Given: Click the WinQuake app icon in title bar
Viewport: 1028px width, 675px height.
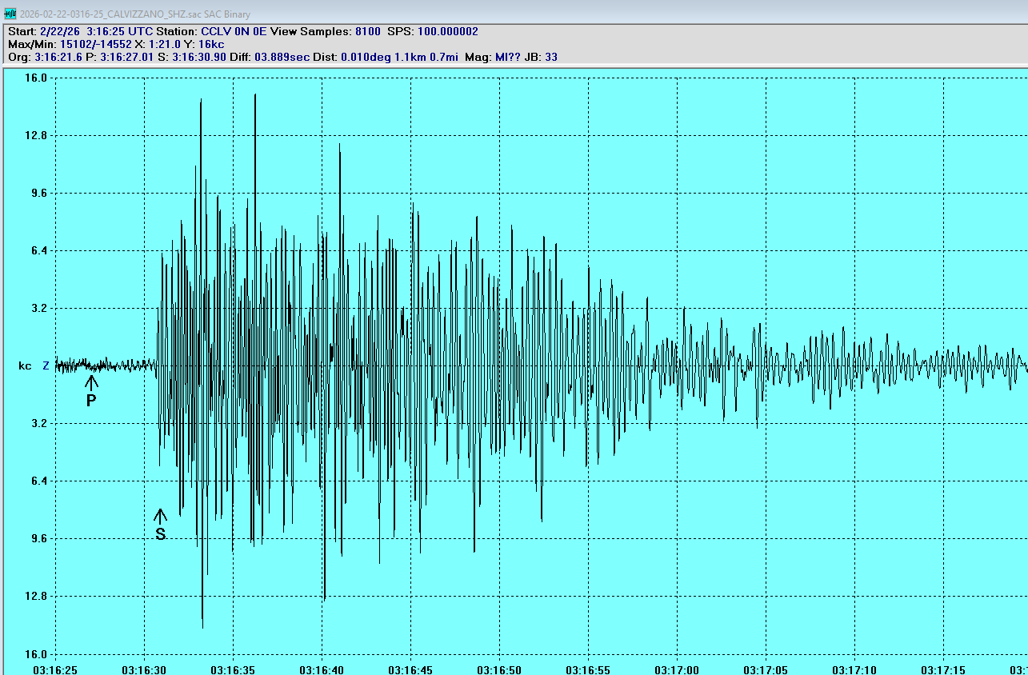Looking at the screenshot, I should pyautogui.click(x=10, y=14).
